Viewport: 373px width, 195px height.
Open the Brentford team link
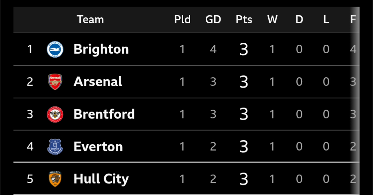[104, 114]
